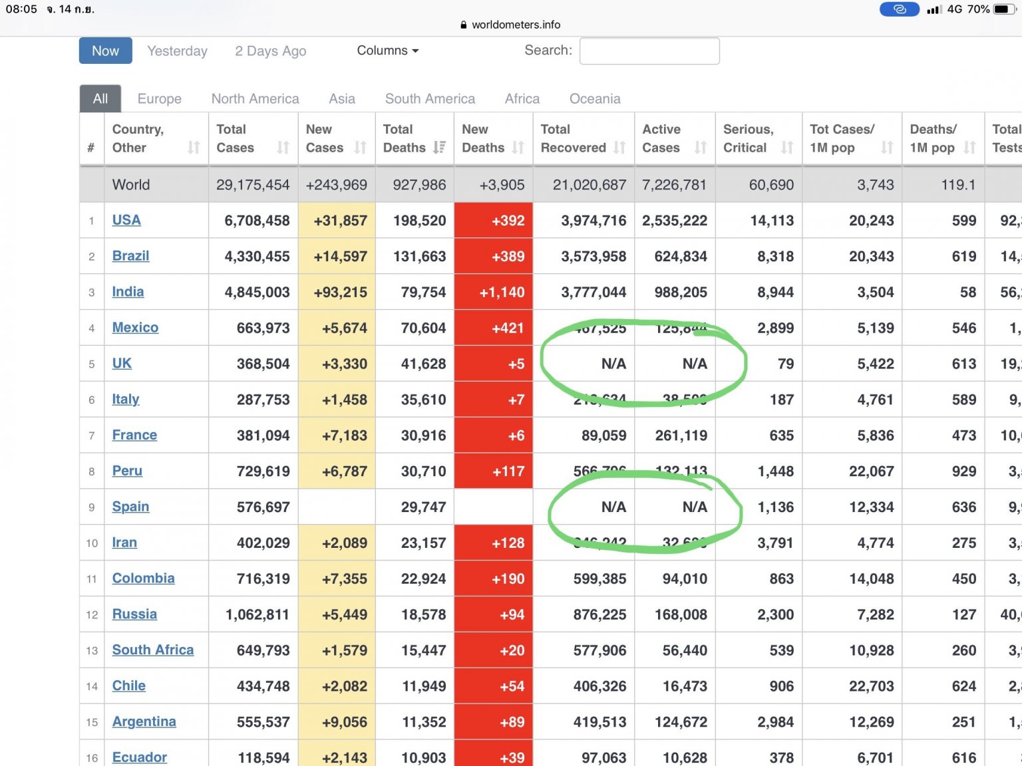Click the Search input field
The height and width of the screenshot is (766, 1022).
click(x=649, y=51)
